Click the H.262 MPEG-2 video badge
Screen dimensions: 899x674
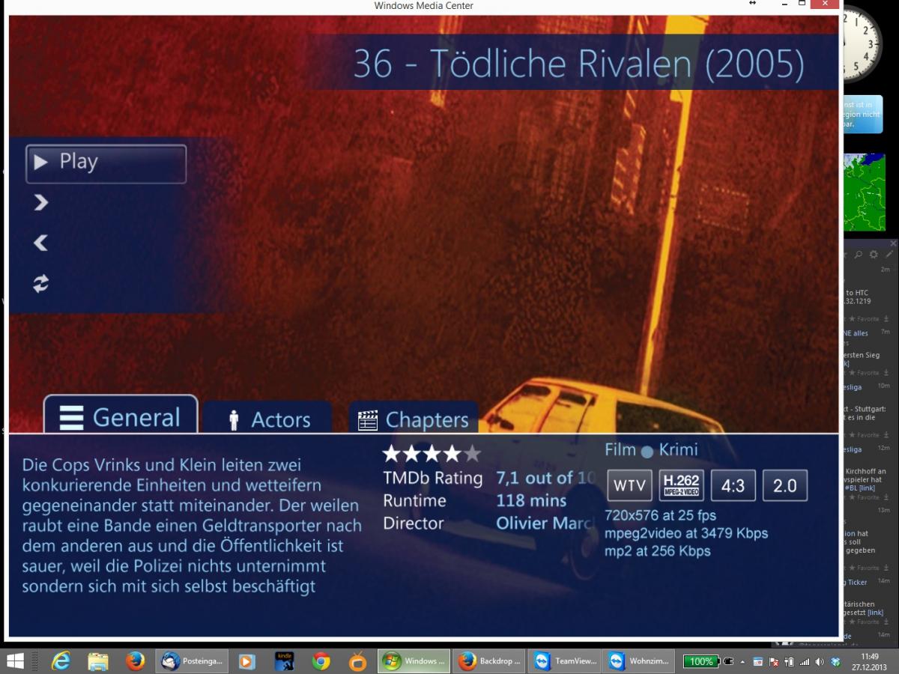click(681, 485)
